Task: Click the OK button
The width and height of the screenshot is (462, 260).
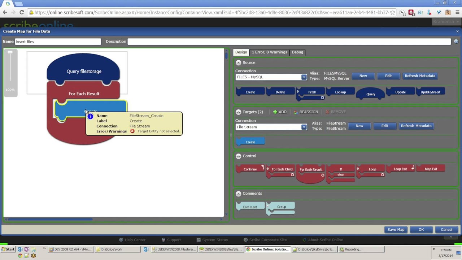Action: [x=421, y=229]
